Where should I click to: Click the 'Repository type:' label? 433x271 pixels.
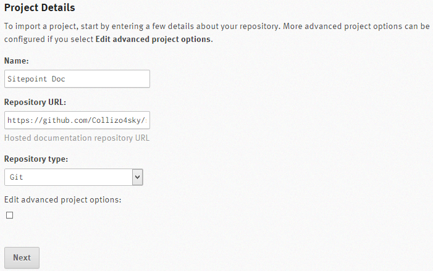click(36, 159)
